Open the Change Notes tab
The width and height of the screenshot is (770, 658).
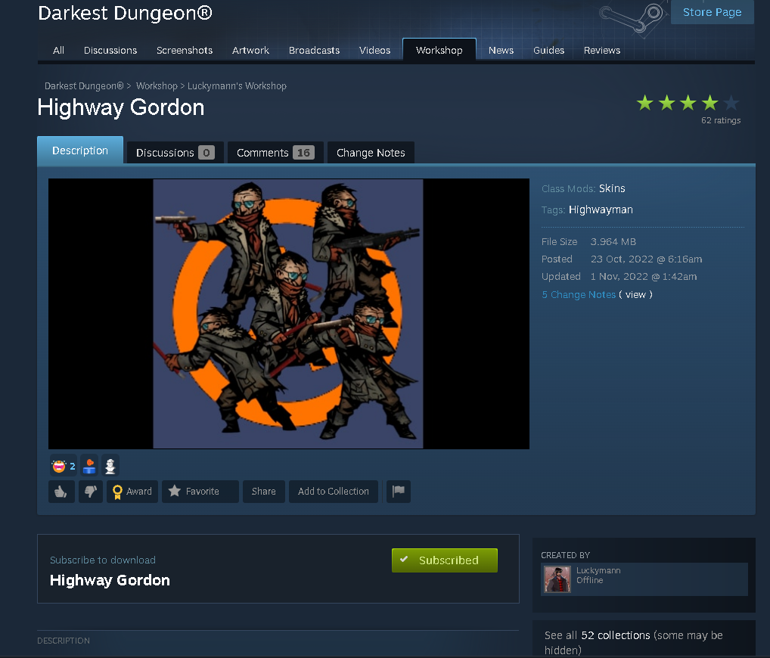pyautogui.click(x=371, y=153)
